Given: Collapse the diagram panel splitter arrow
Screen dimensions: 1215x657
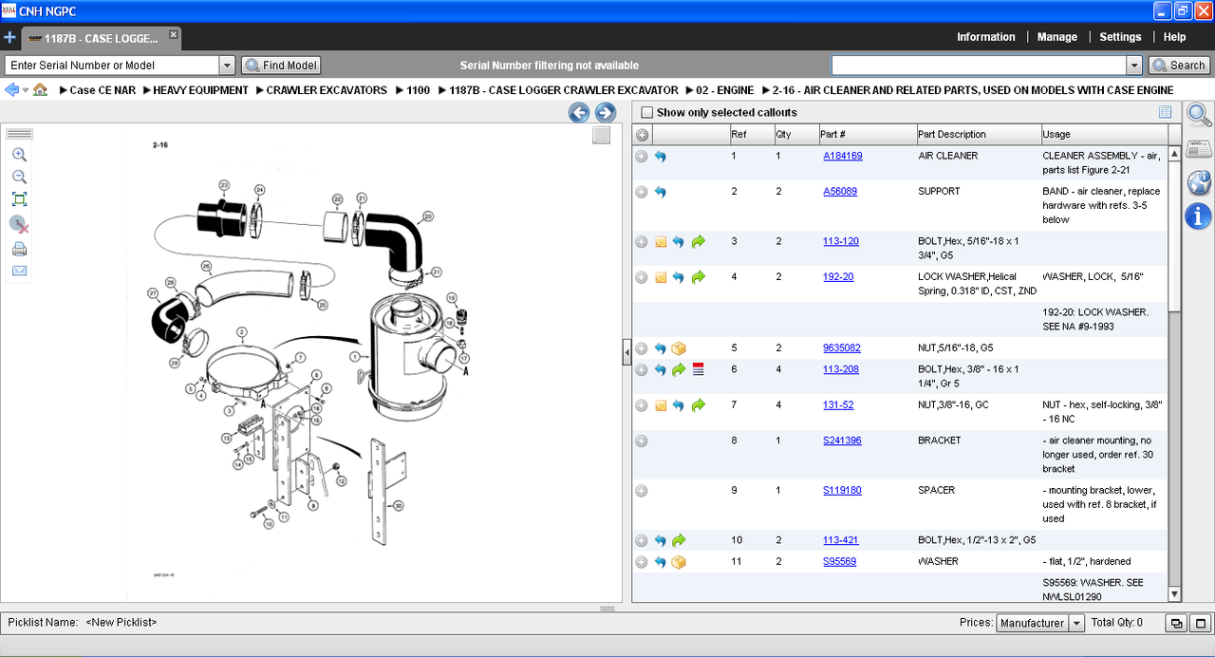Looking at the screenshot, I should 626,352.
